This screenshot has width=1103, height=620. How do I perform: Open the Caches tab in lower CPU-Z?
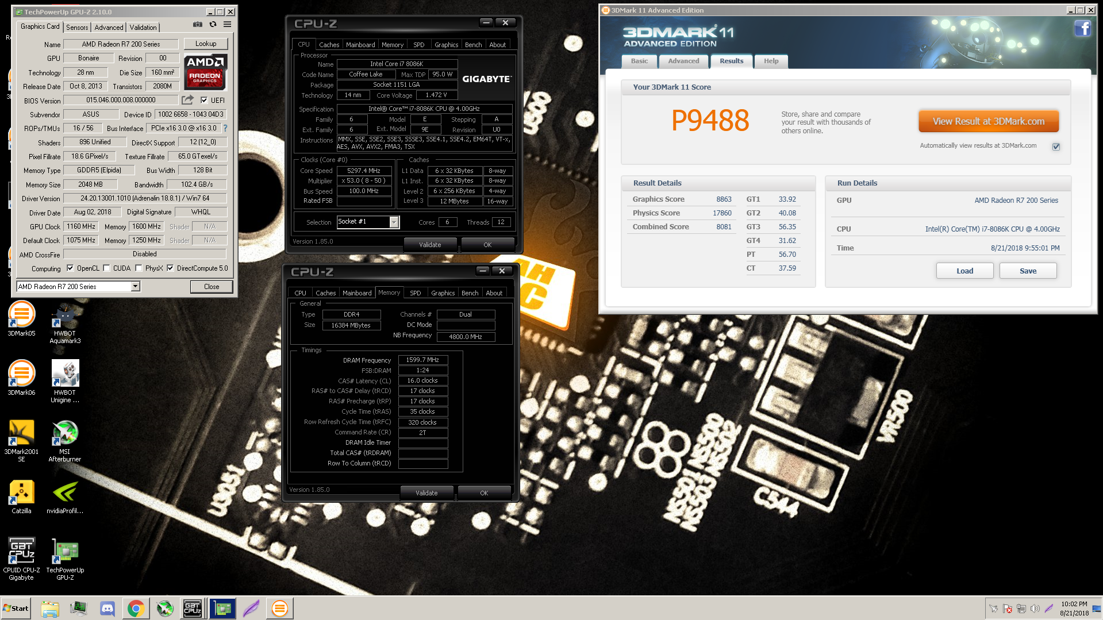pos(325,293)
